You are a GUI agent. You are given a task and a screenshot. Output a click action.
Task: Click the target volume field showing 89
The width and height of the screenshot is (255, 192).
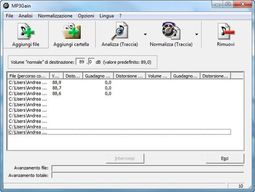81,62
